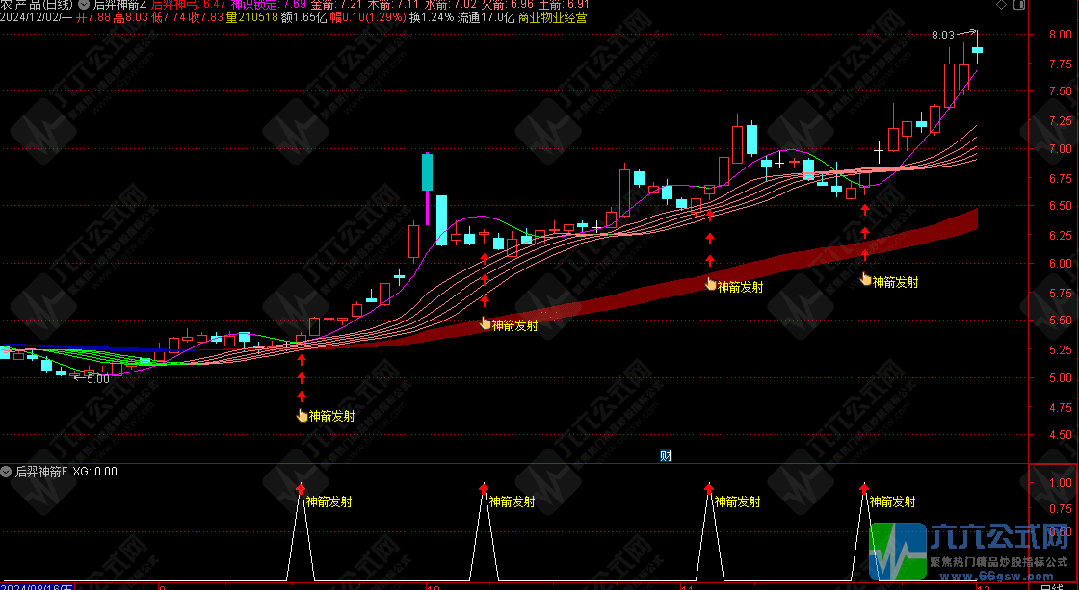Click the 8.03 high price label
Screen dimensions: 1079x590
(x=943, y=36)
